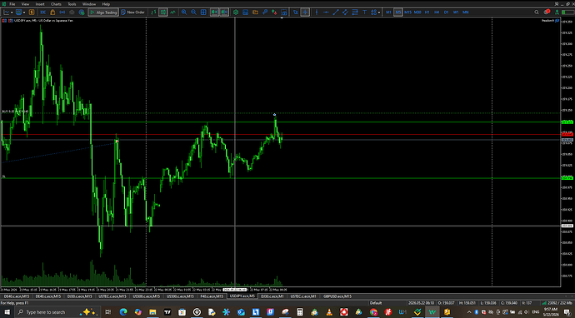Screen dimensions: 575x318
Task: Expand the chart type dropdown arrow
Action: tap(12, 12)
